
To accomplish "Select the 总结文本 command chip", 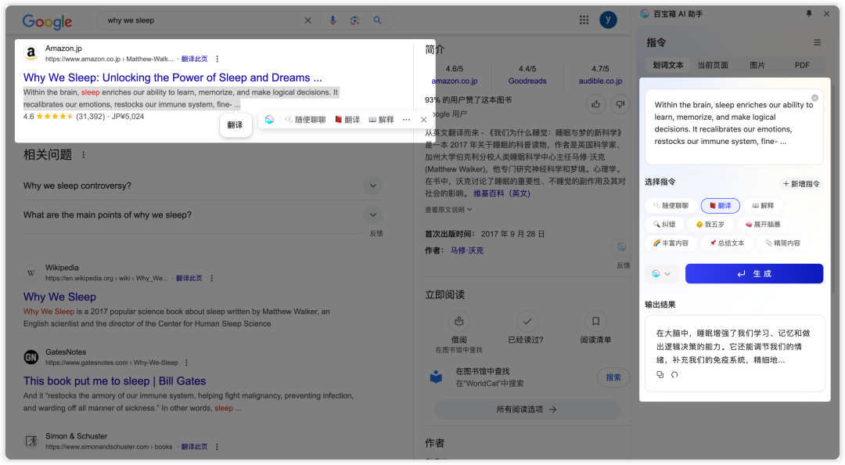I will [726, 243].
